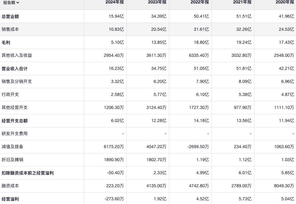The width and height of the screenshot is (296, 204).
Task: Select the 销售成本 row label
Action: pos(10,29)
